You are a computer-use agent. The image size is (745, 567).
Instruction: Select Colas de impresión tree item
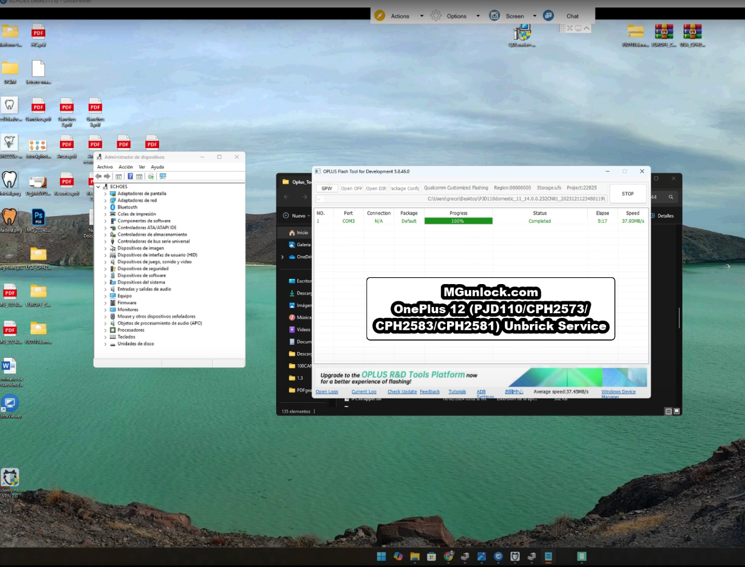click(136, 214)
